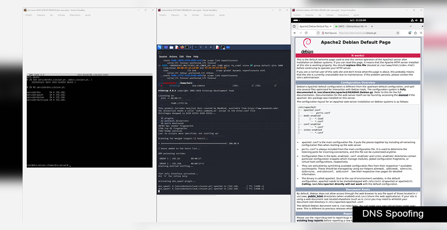Open the Kali applications menu dragon icon
Screen dimensions: 447x230
(159, 47)
